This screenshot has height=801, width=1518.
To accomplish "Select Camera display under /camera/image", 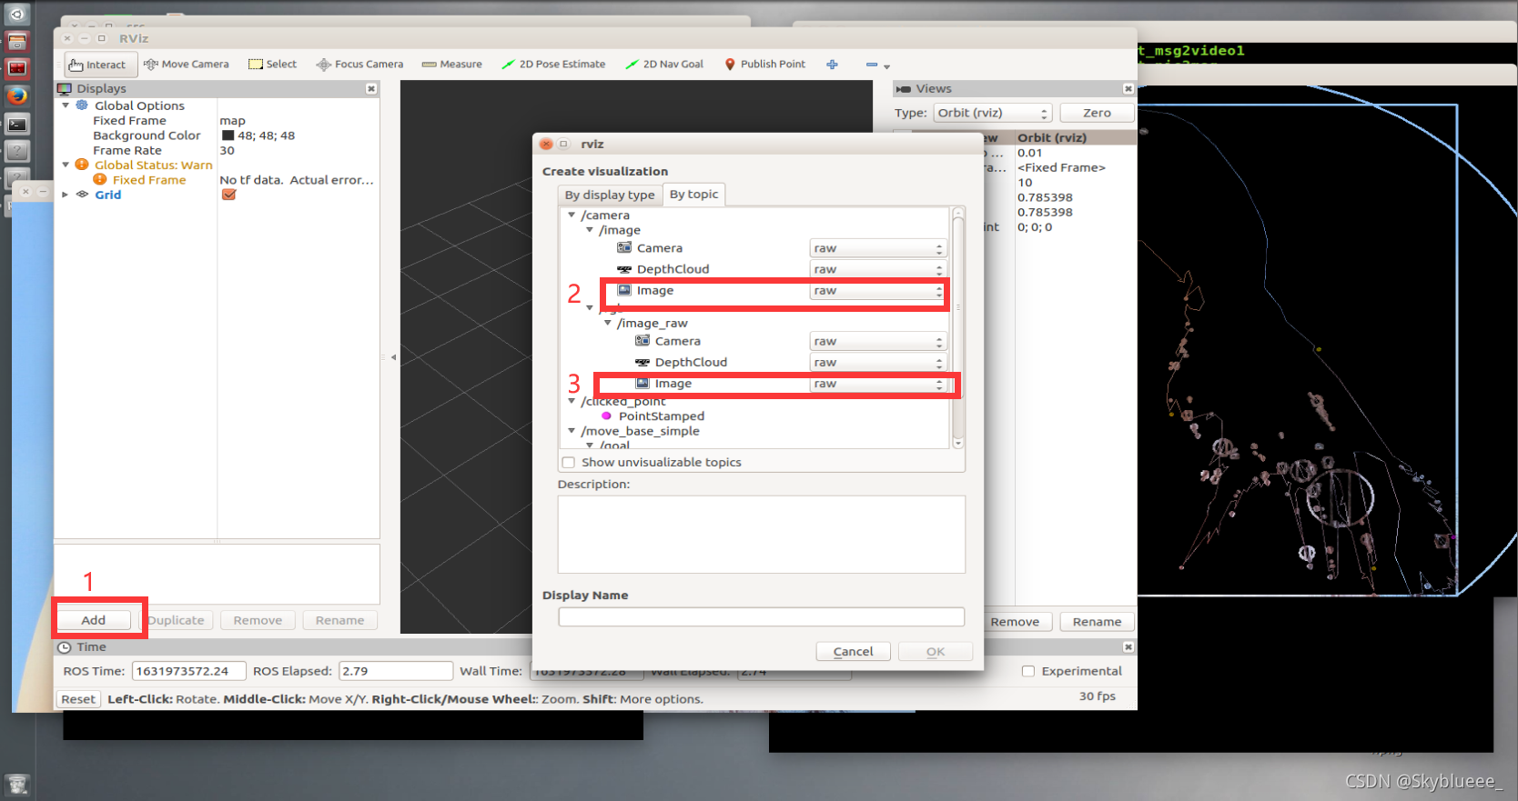I will (659, 248).
